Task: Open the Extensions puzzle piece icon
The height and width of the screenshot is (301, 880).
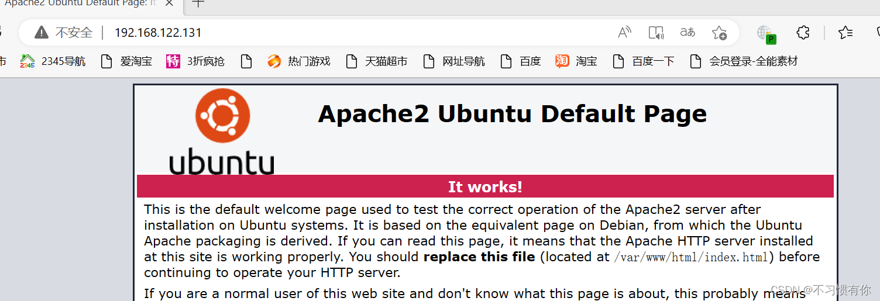Action: click(x=803, y=32)
